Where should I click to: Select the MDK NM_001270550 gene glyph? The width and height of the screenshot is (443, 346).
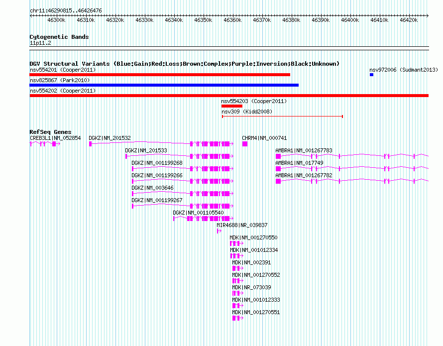237,243
